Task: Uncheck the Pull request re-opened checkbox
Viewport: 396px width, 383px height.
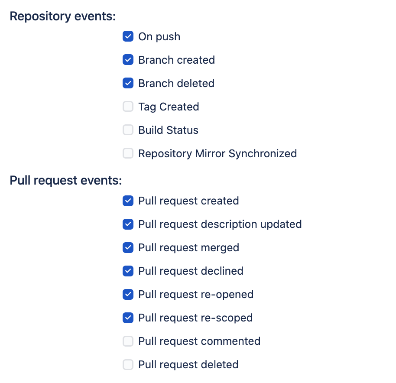Action: tap(128, 295)
